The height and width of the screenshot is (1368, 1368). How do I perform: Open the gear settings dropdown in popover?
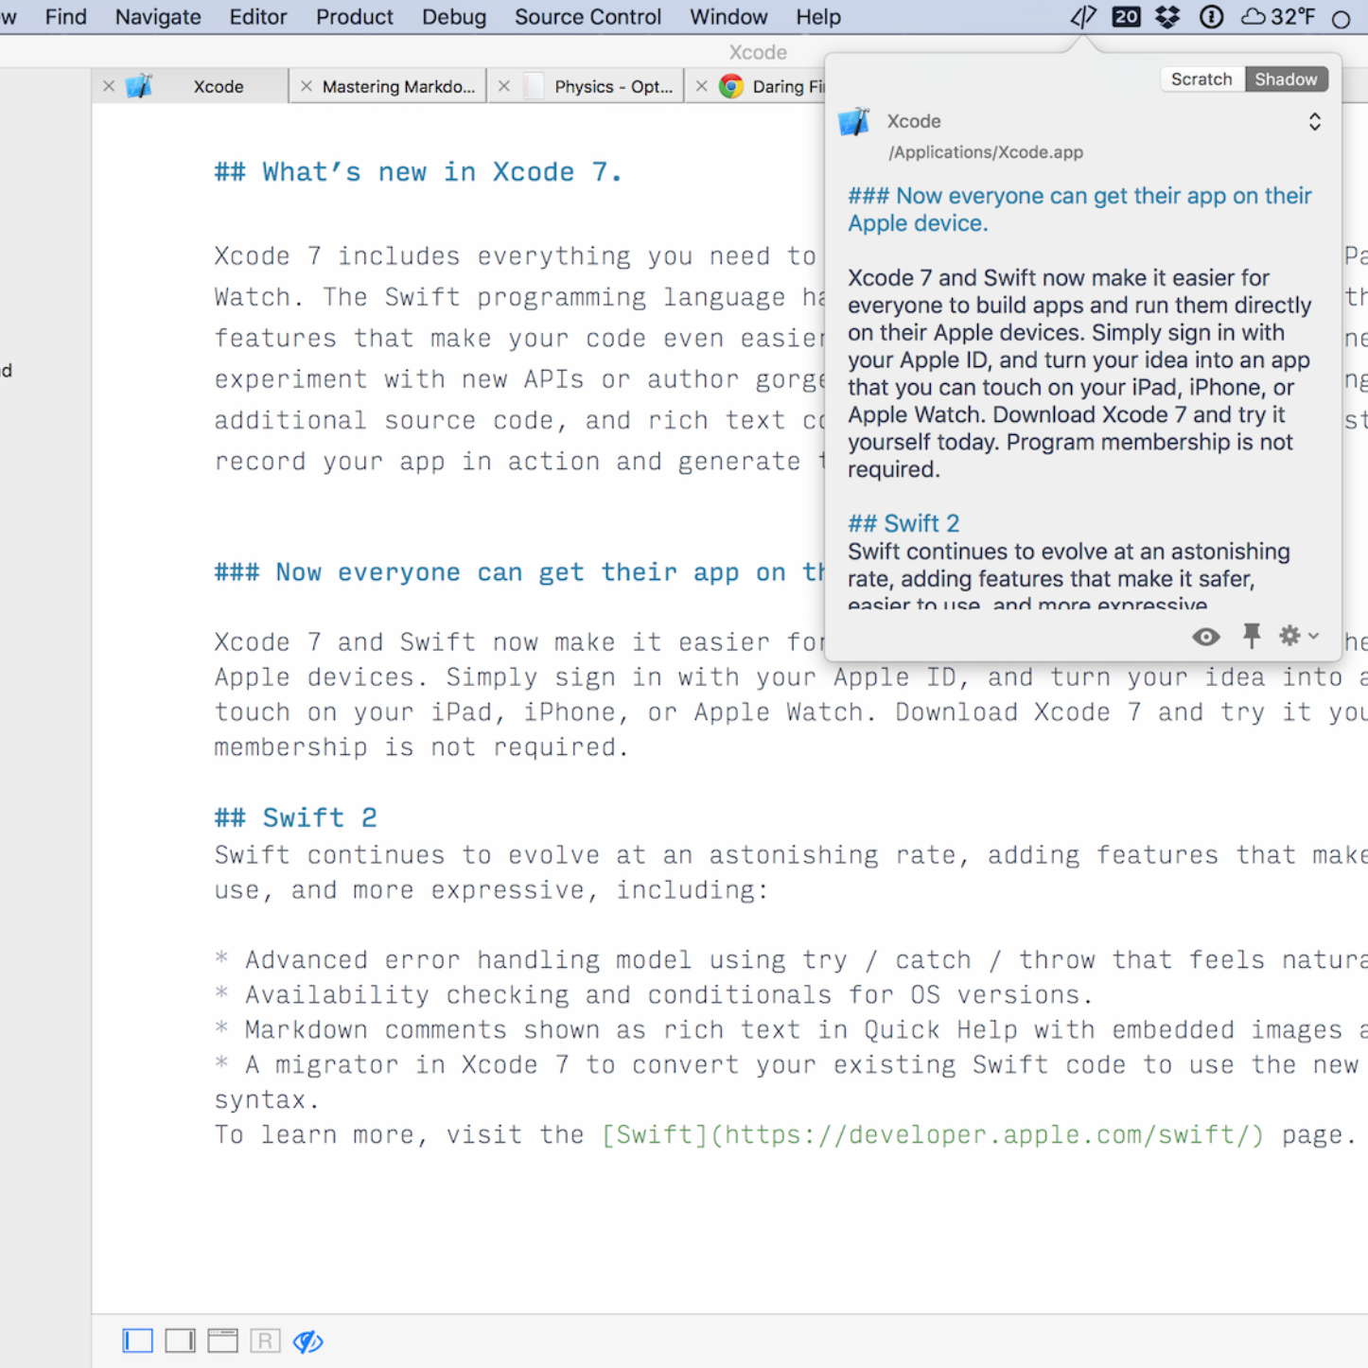[1298, 636]
